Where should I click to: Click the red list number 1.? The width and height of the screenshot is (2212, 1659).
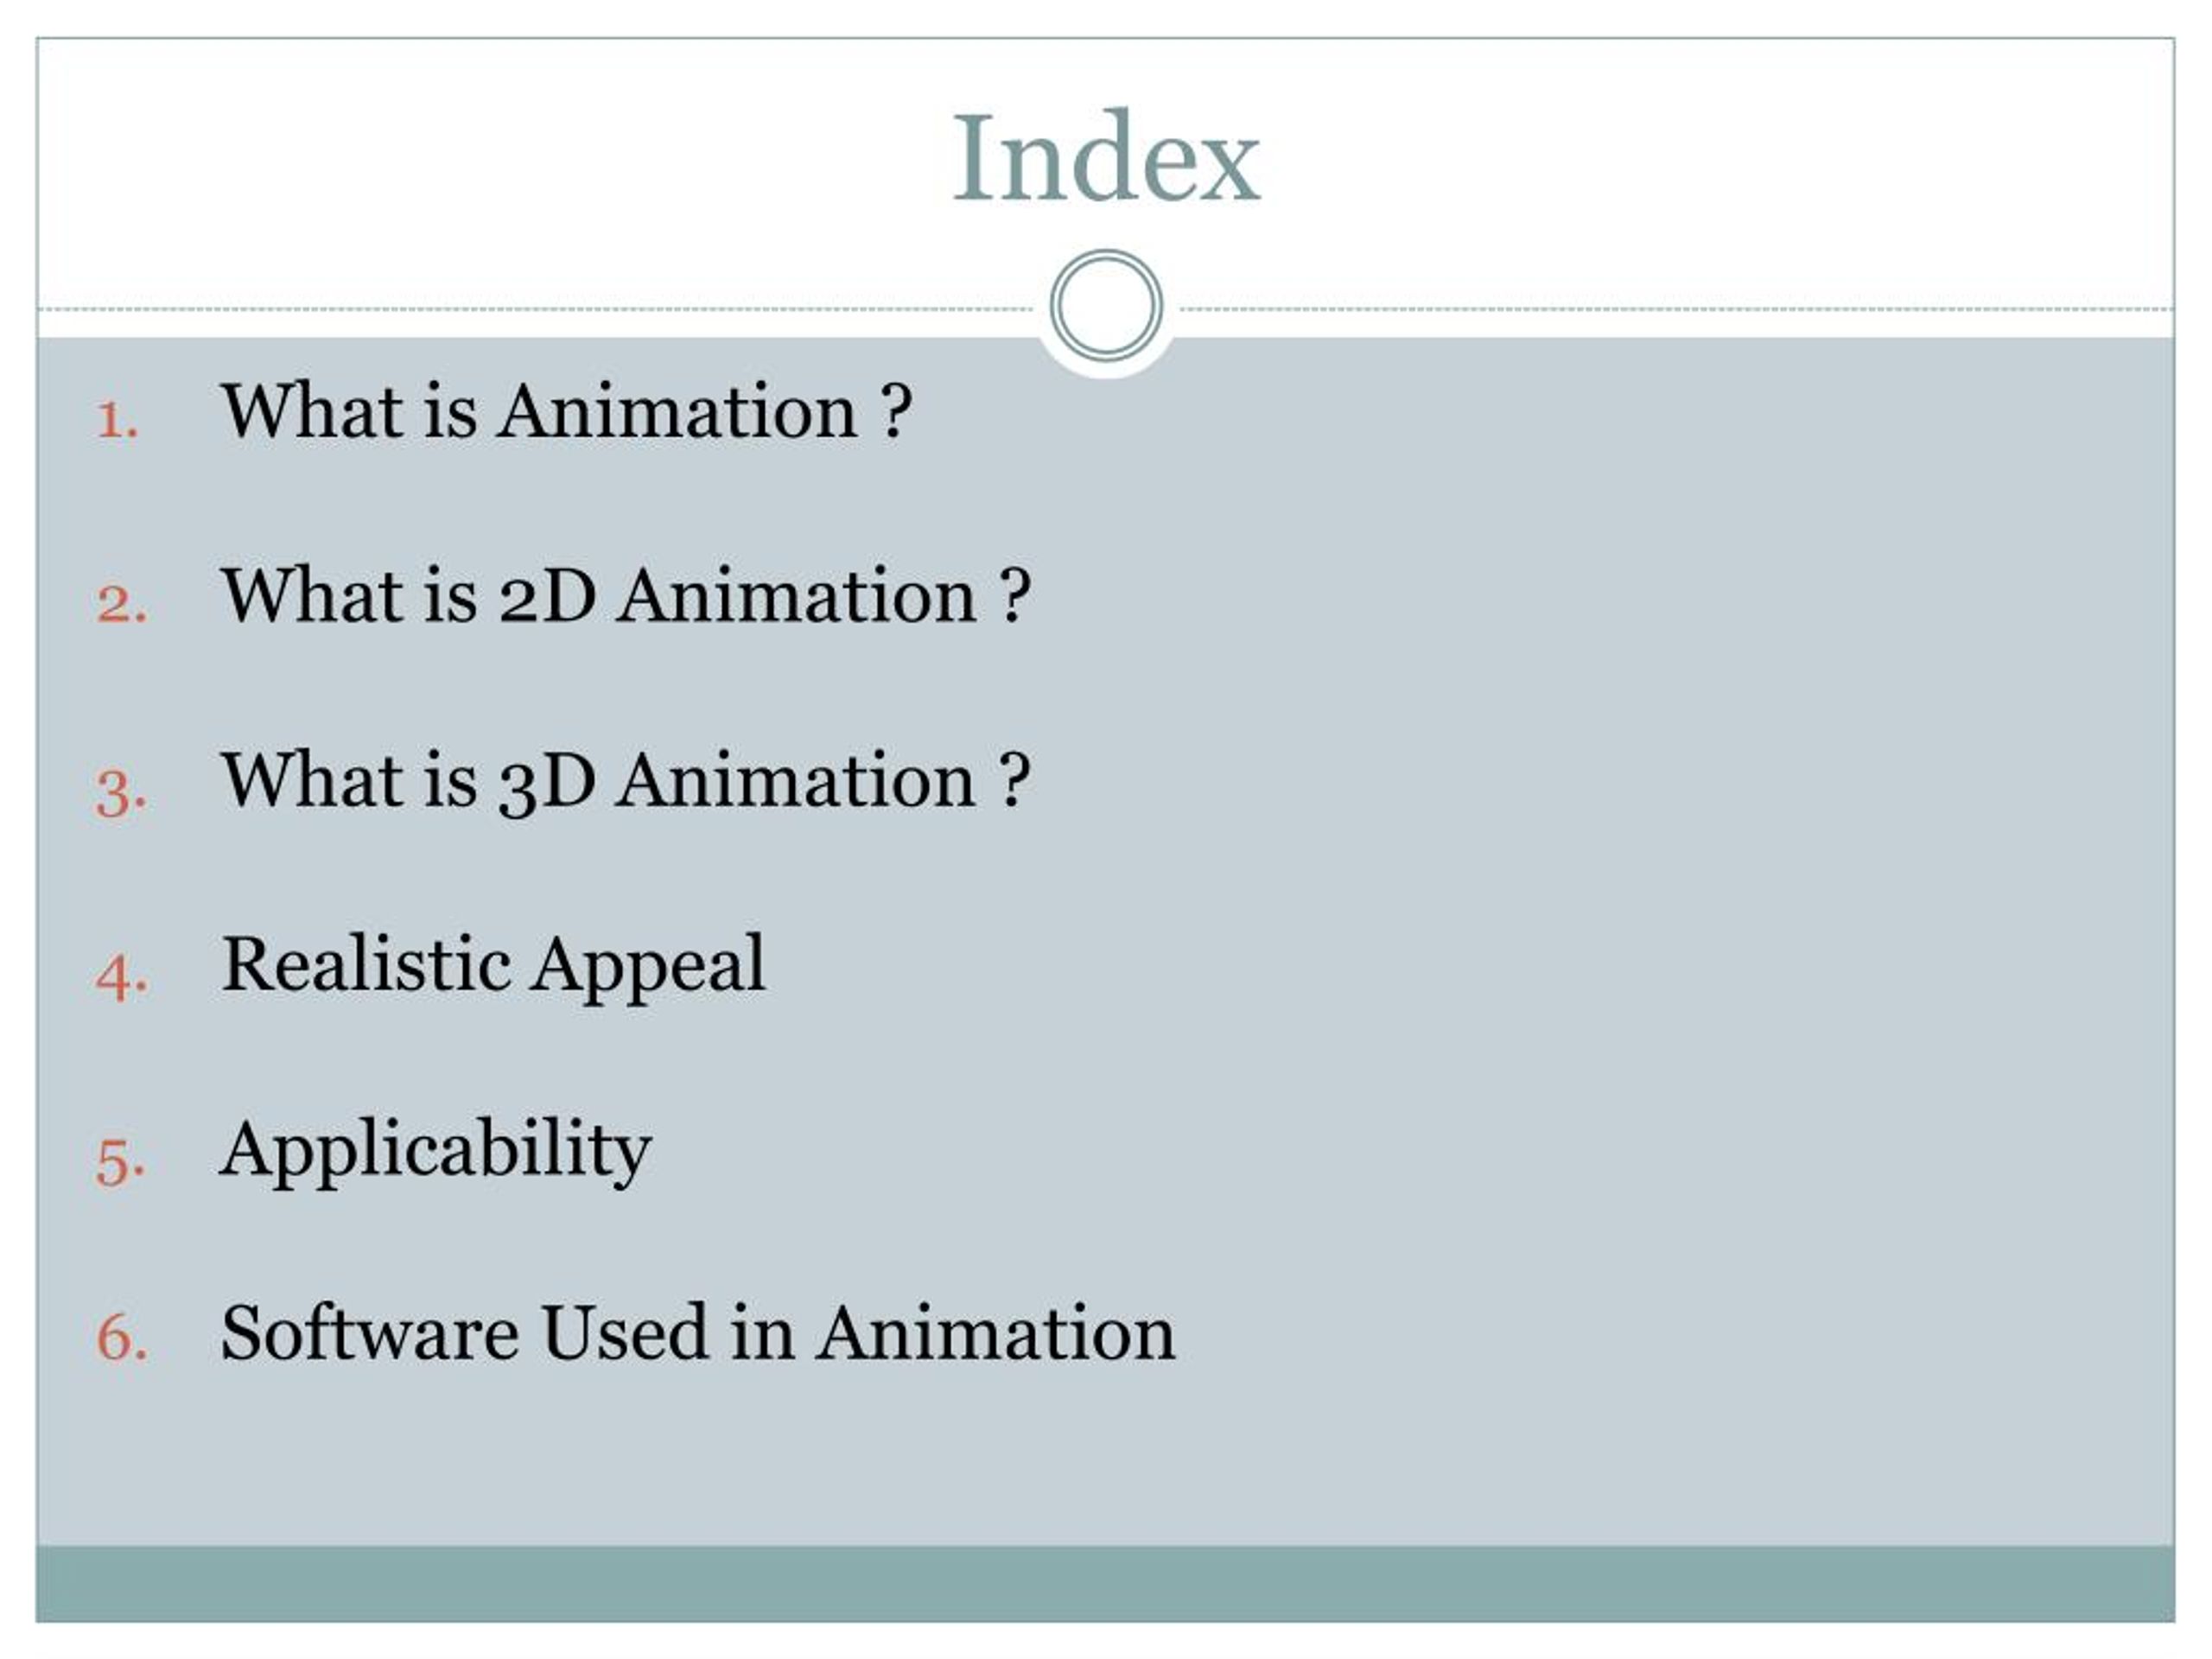(x=117, y=420)
